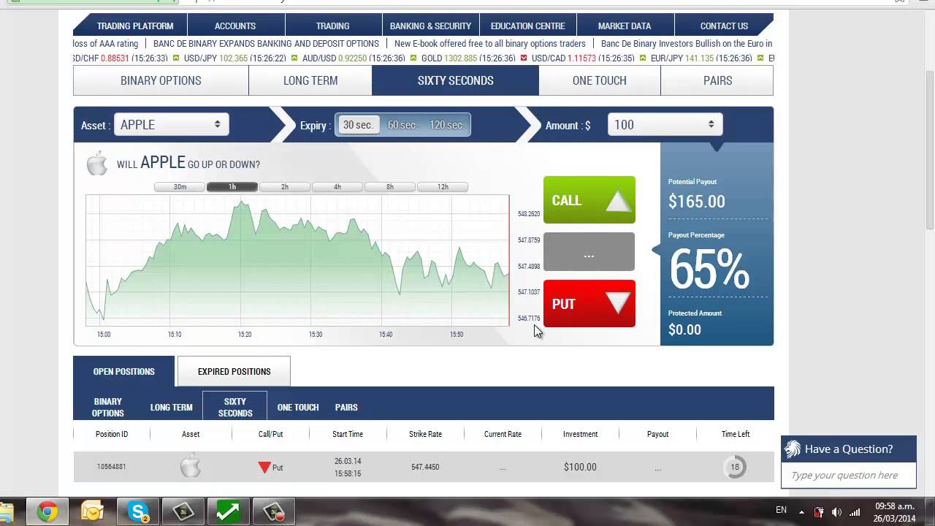
Task: Select 60 sec. expiry option
Action: 402,125
